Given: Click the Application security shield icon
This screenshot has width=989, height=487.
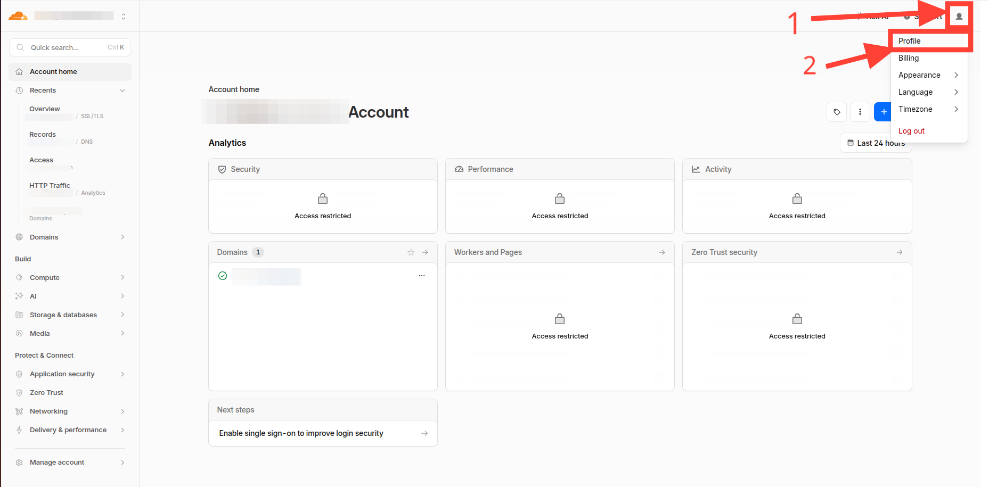Looking at the screenshot, I should pyautogui.click(x=19, y=374).
